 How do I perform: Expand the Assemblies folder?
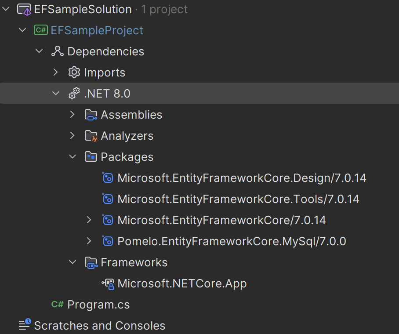click(72, 115)
